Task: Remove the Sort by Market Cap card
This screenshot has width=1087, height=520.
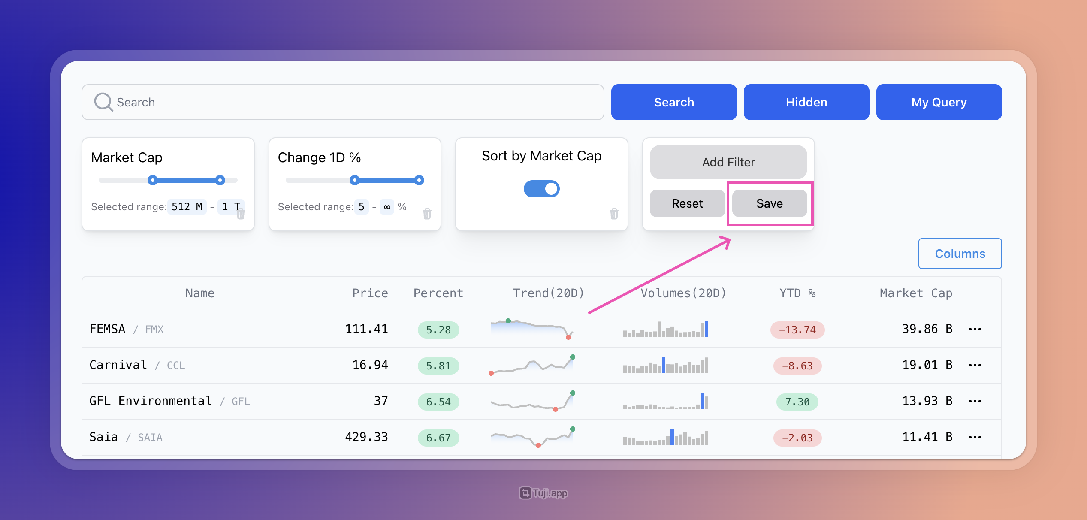Action: coord(614,214)
